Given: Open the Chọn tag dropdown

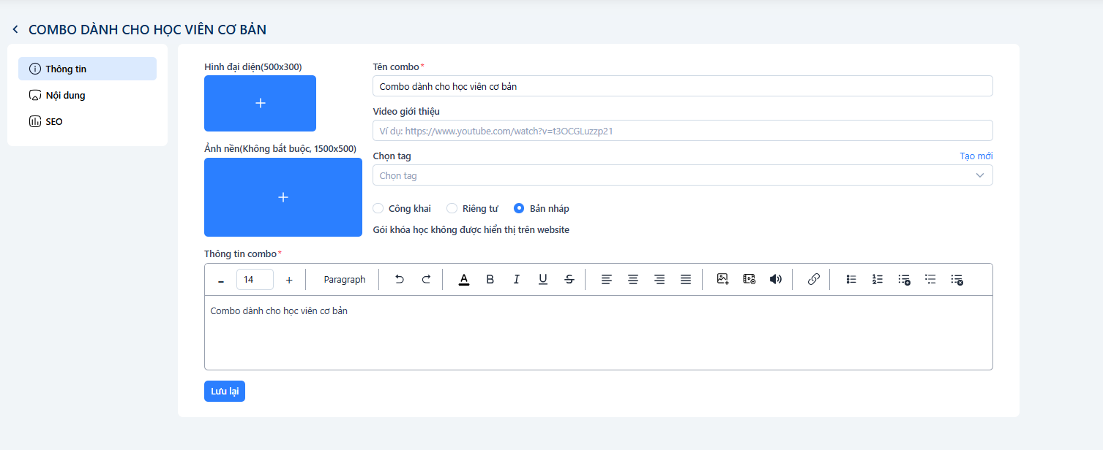Looking at the screenshot, I should point(682,175).
